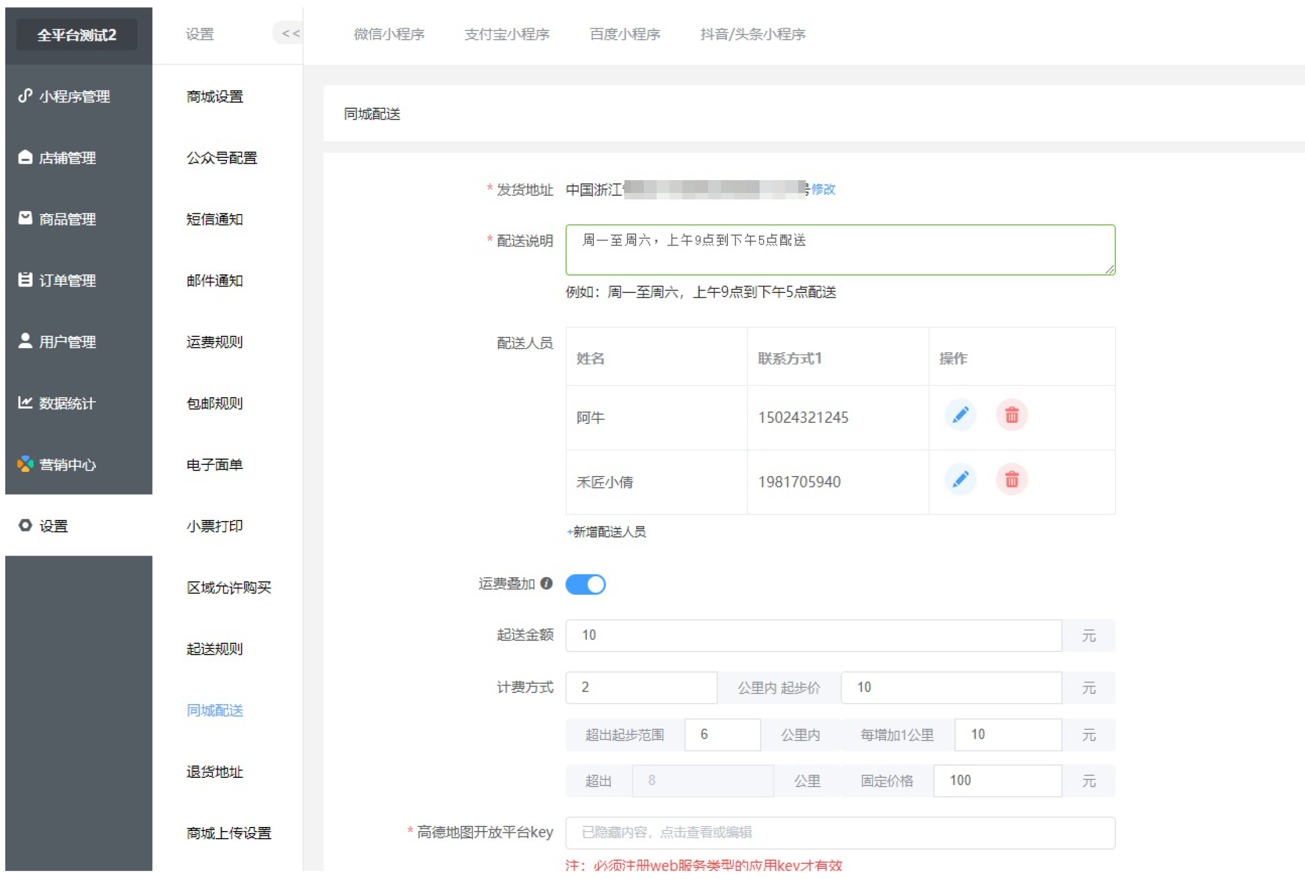
Task: Click the 小程序管理 link icon in sidebar
Action: point(25,95)
